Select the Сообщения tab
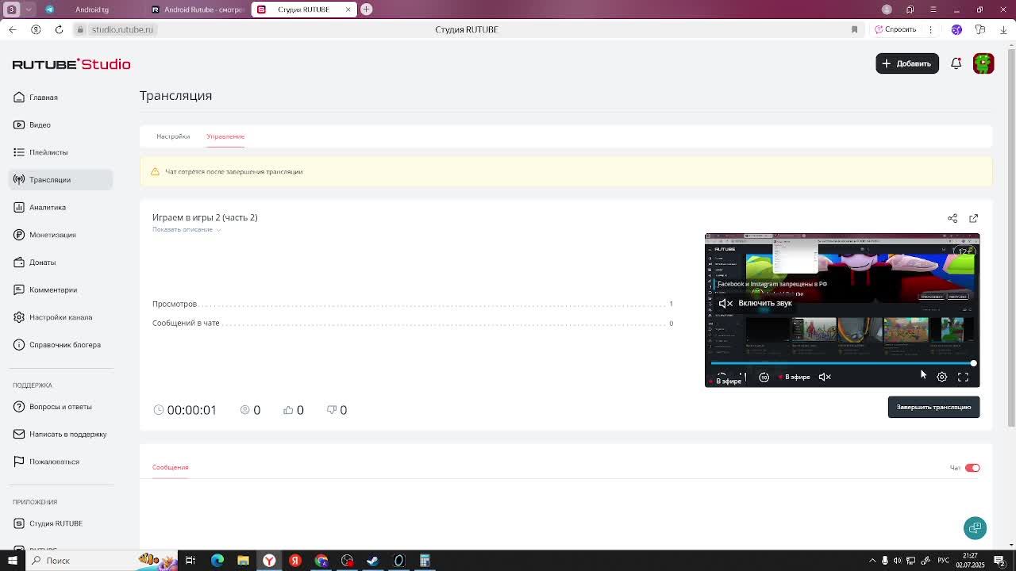Screen dimensions: 1016x571 (170, 467)
